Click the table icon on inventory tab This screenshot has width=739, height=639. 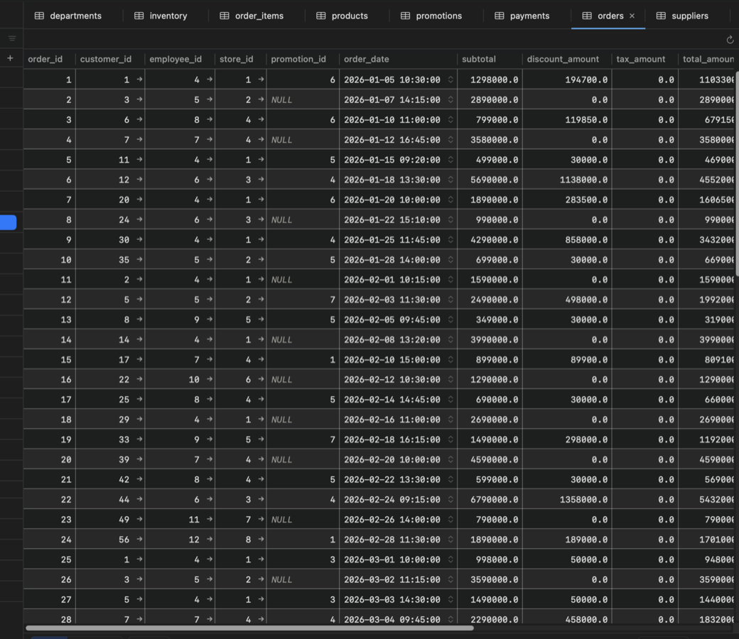[x=139, y=16]
